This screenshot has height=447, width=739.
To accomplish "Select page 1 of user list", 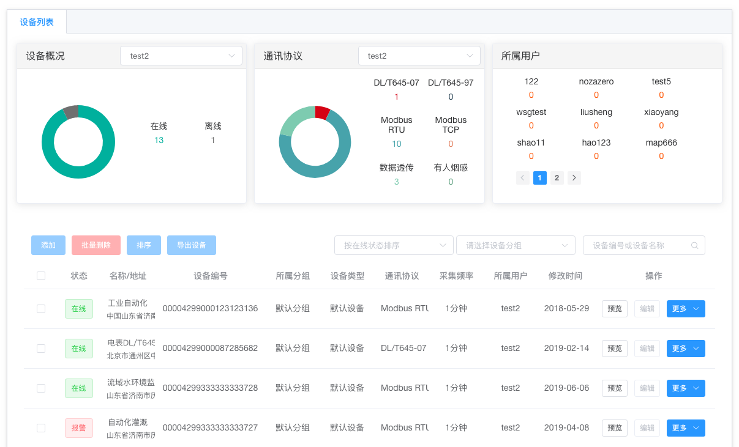I will [540, 178].
